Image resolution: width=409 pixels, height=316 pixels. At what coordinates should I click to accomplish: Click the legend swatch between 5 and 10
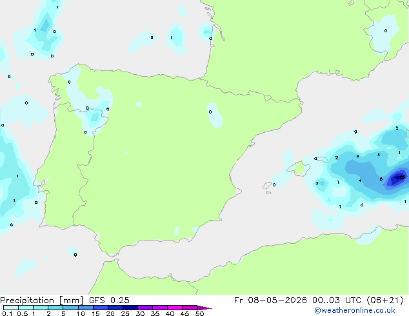(71, 308)
